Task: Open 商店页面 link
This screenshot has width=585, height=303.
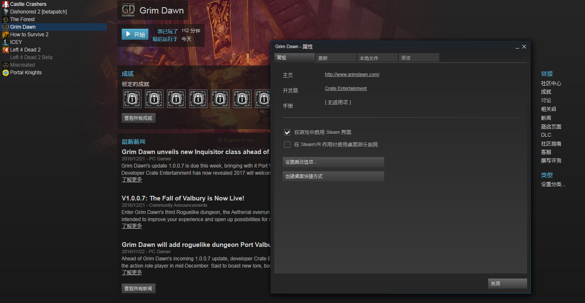Action: 551,127
